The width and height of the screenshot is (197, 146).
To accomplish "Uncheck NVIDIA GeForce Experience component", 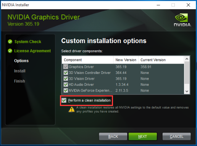I will tap(66, 90).
